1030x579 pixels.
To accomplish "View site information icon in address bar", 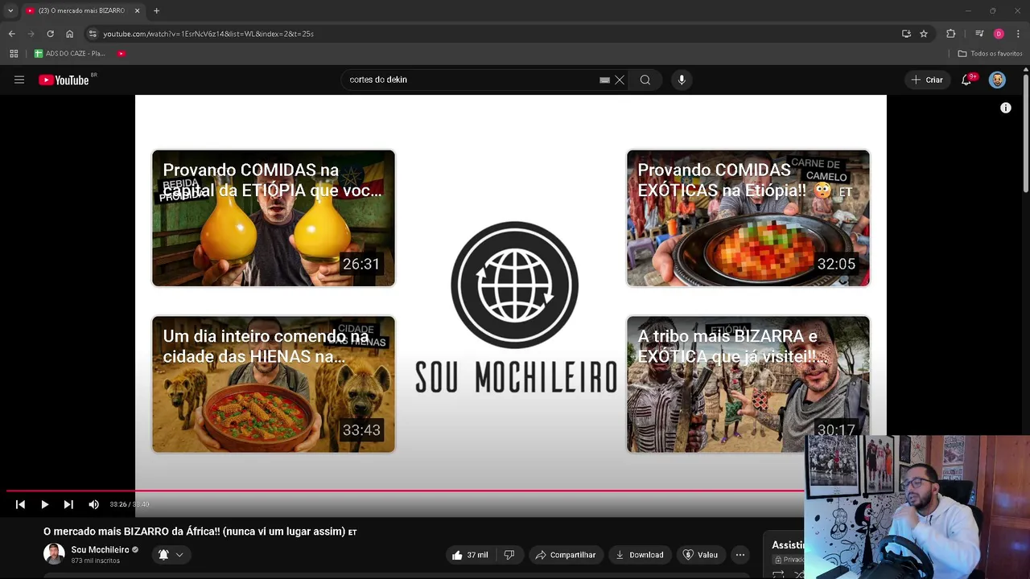I will click(x=93, y=34).
